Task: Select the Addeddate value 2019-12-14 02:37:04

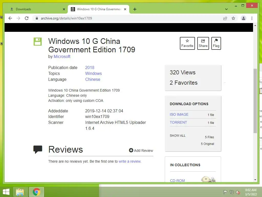Action: pos(104,111)
